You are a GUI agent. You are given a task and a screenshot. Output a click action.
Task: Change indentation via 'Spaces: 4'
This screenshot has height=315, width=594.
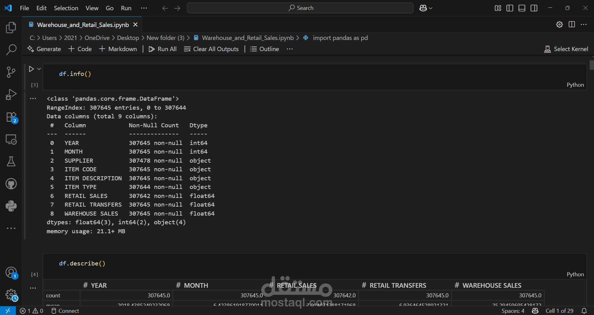point(513,311)
